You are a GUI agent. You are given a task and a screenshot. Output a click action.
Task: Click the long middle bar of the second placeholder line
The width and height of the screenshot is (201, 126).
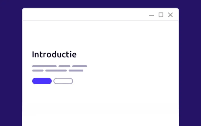(x=56, y=71)
